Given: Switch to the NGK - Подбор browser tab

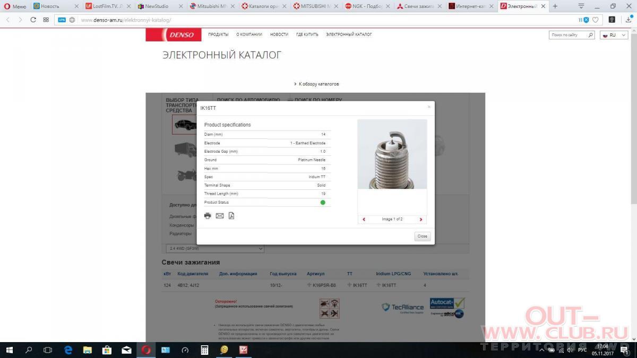Looking at the screenshot, I should tap(368, 6).
